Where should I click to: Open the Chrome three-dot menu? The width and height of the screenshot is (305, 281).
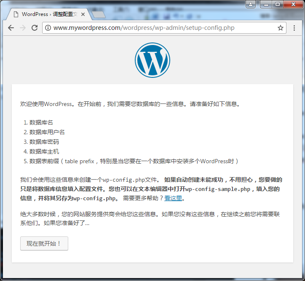click(x=294, y=28)
